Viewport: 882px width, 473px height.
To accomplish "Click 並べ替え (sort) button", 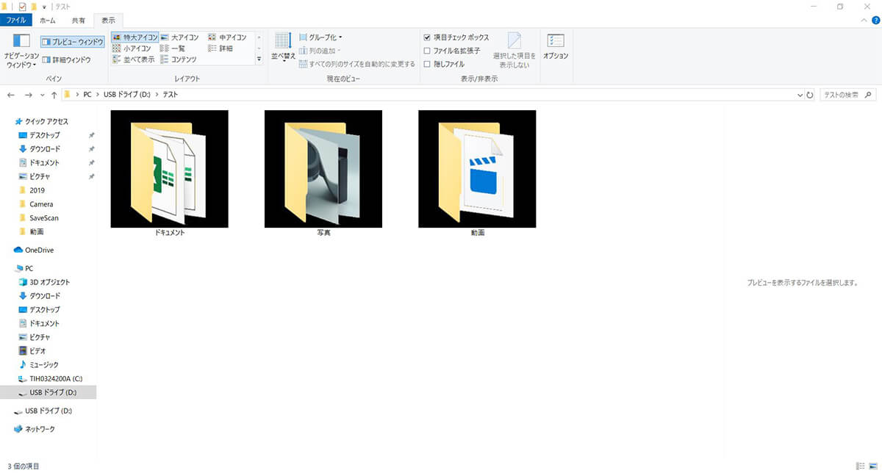I will click(284, 46).
